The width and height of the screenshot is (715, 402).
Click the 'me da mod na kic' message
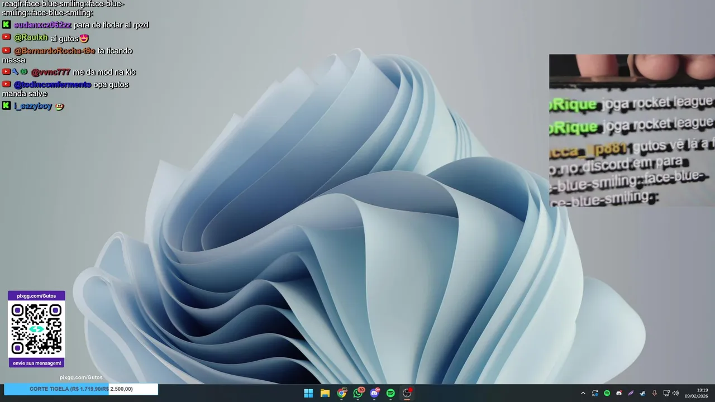pos(104,72)
